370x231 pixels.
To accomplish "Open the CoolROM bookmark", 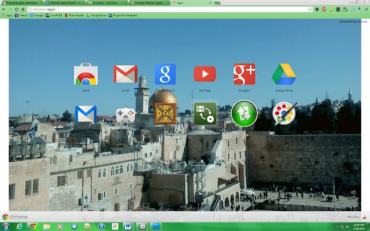I will pos(54,16).
